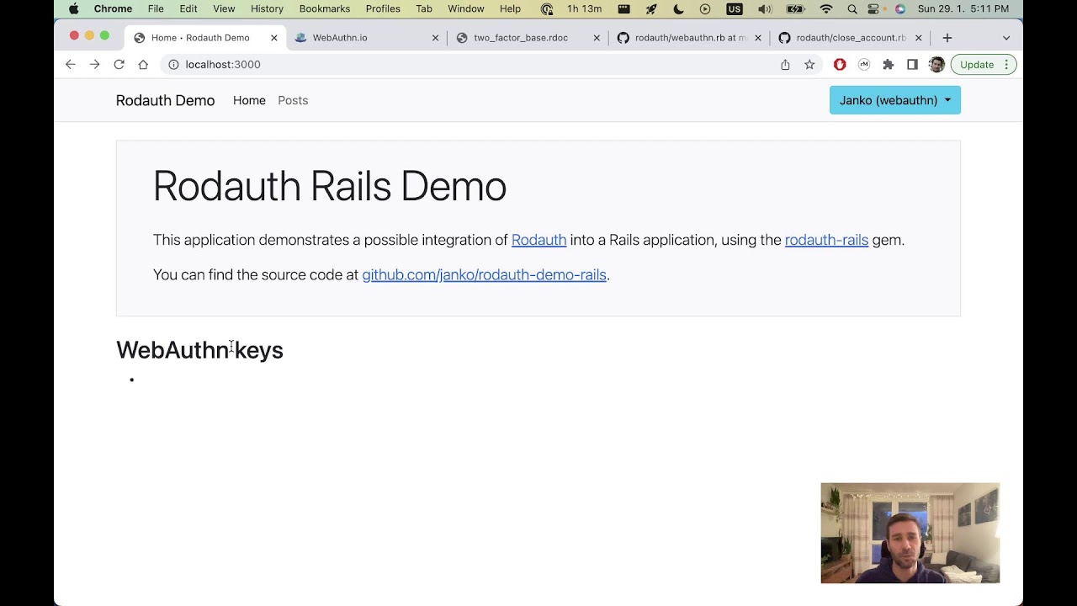
Task: Close the WebAuthn.io tab
Action: 435,38
